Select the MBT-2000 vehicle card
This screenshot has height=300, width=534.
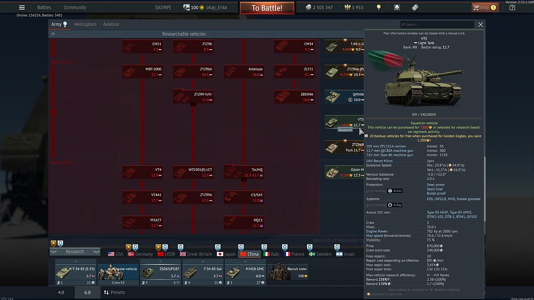[x=143, y=72]
